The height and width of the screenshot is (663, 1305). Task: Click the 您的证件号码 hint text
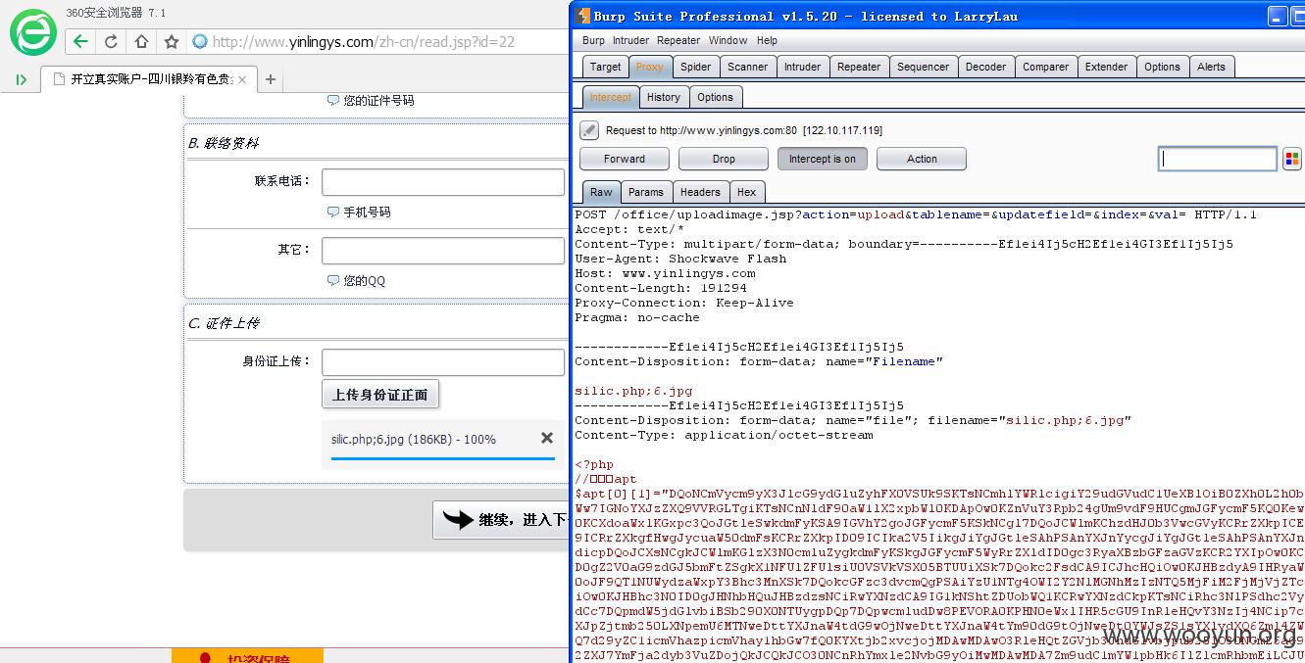click(x=378, y=100)
